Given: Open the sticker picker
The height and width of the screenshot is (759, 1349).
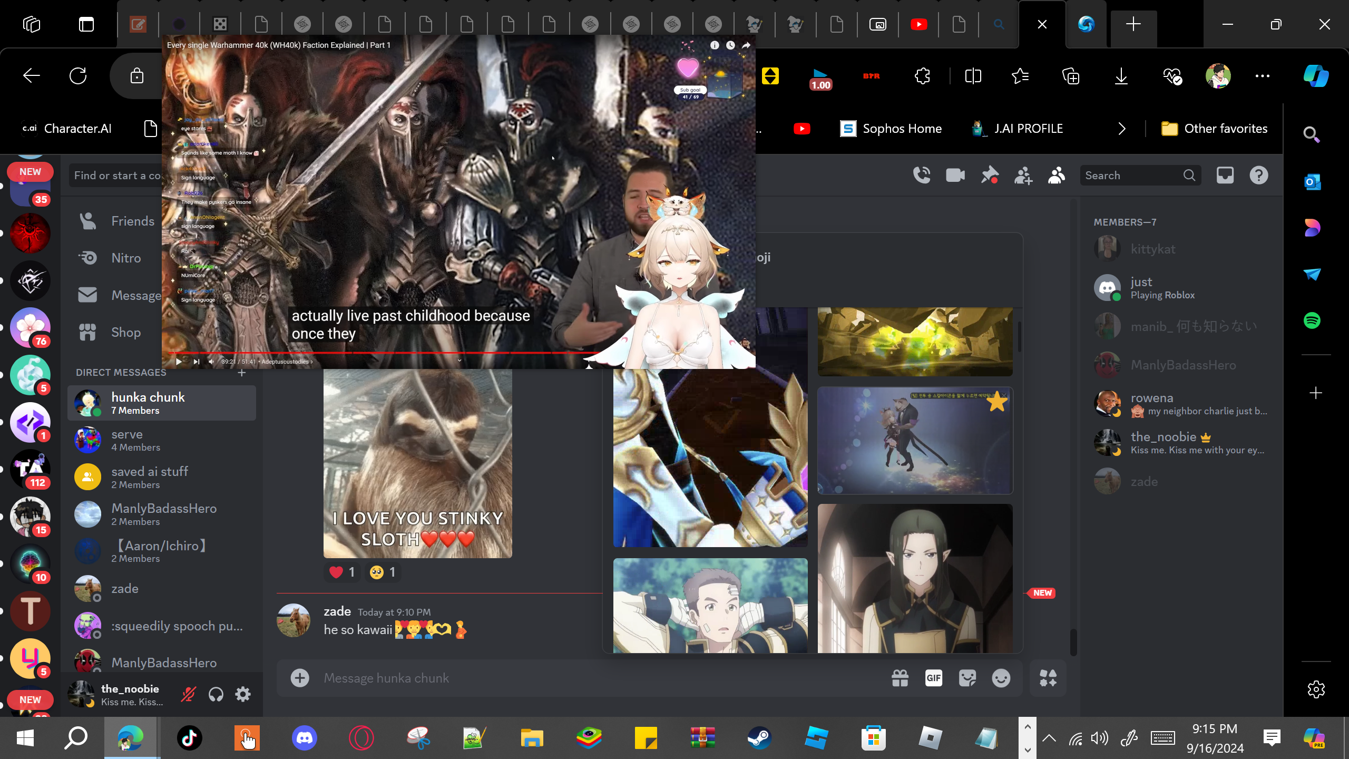Looking at the screenshot, I should (x=967, y=678).
